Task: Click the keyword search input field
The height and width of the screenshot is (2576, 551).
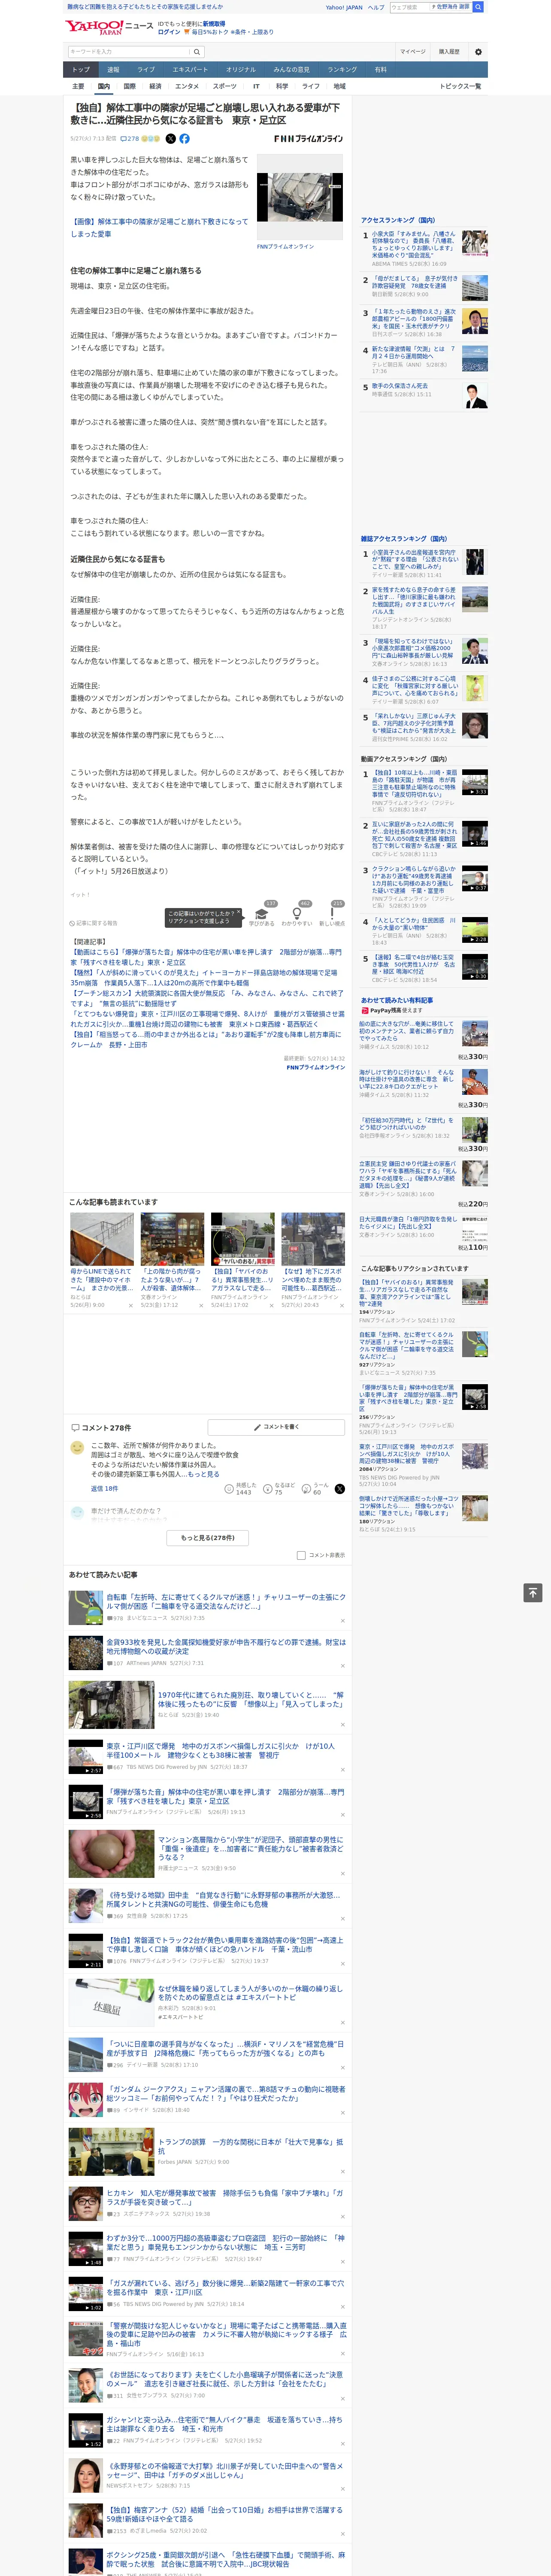Action: [x=129, y=52]
